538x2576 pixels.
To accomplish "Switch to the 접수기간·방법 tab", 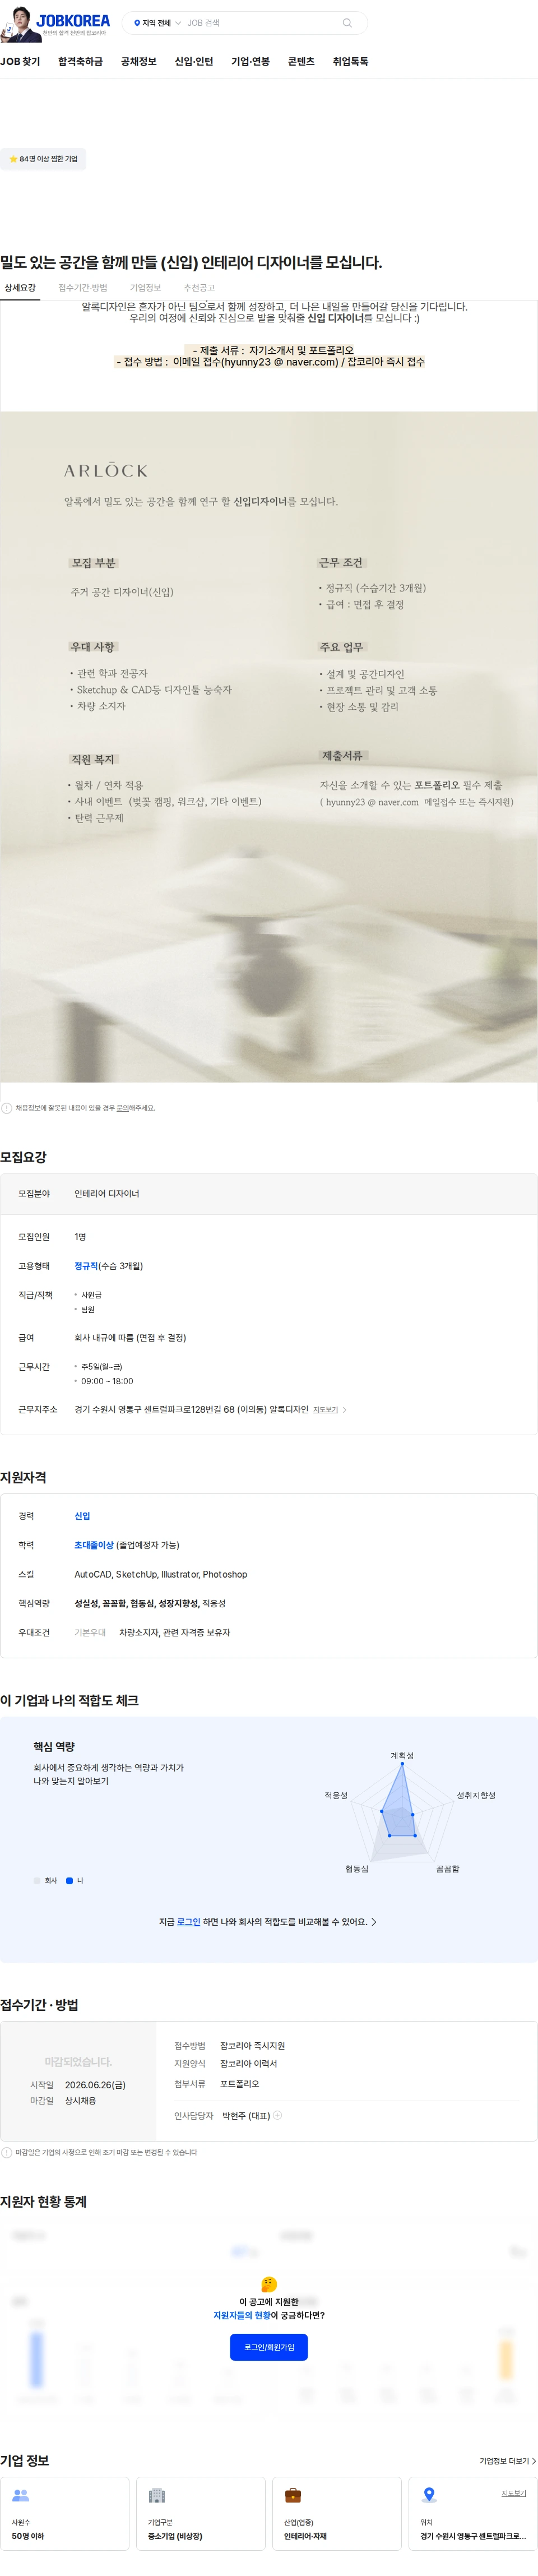I will 83,288.
